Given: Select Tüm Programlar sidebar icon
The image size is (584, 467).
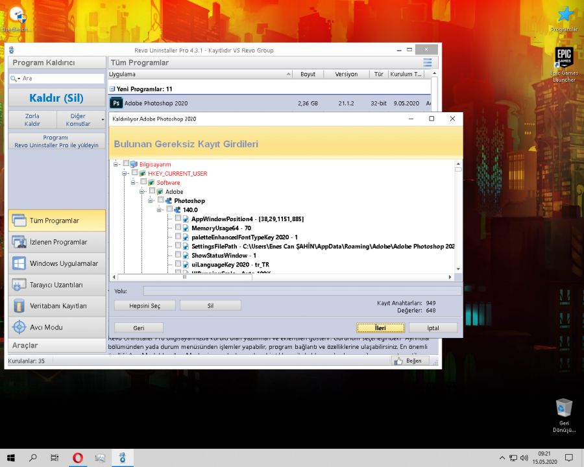Looking at the screenshot, I should 19,221.
